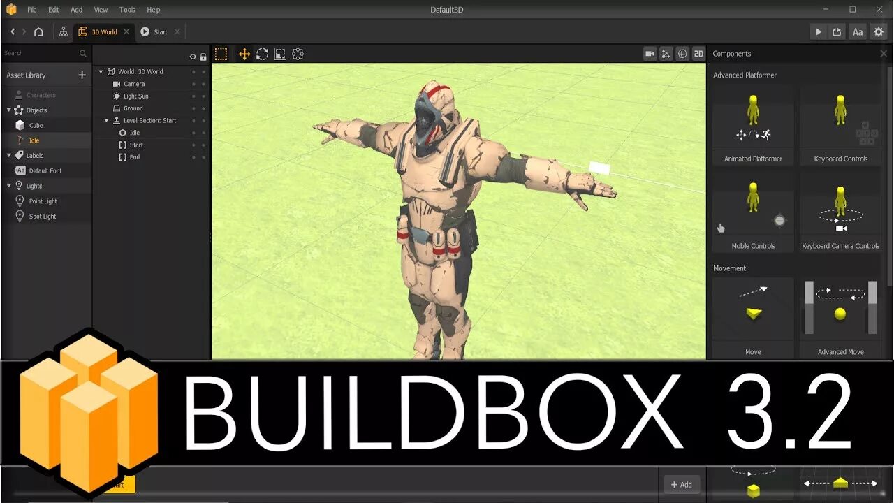The image size is (894, 503).
Task: Close the Start tab
Action: (x=177, y=31)
